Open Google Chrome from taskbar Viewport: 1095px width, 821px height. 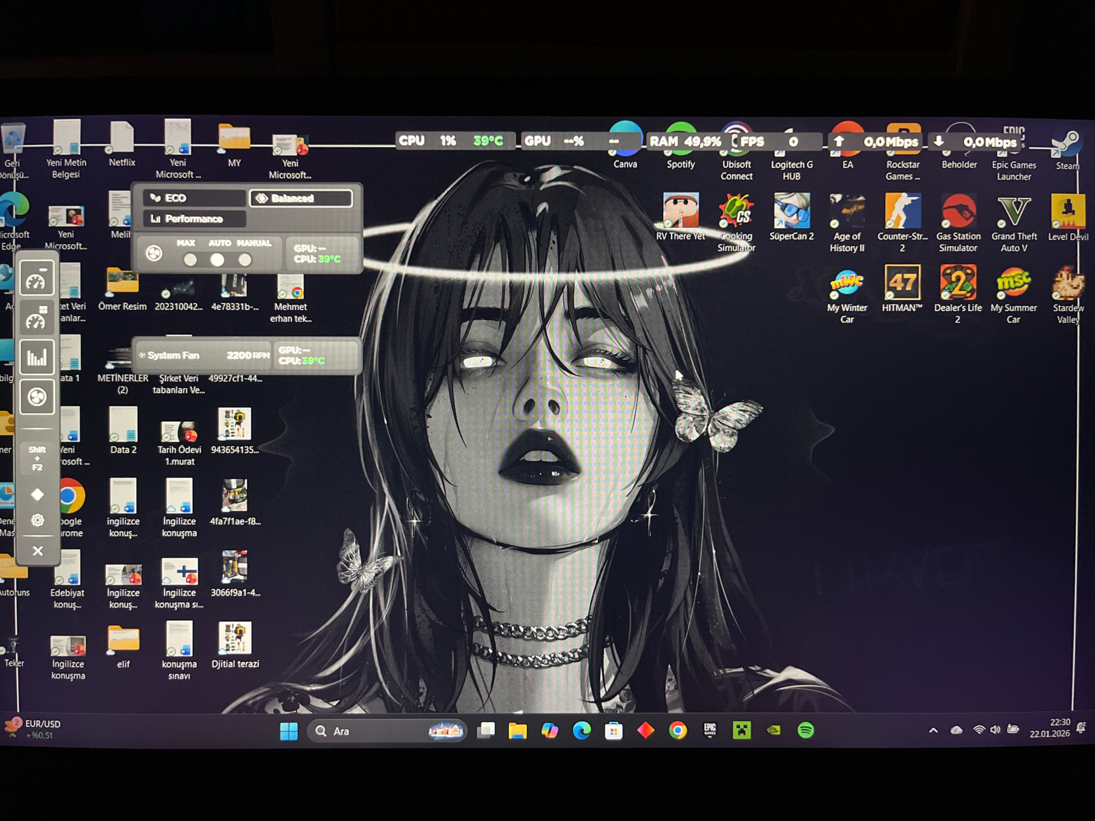point(678,731)
